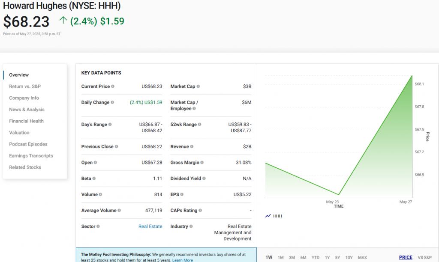Click the info icon beside Market Cap / Employee

[x=194, y=108]
